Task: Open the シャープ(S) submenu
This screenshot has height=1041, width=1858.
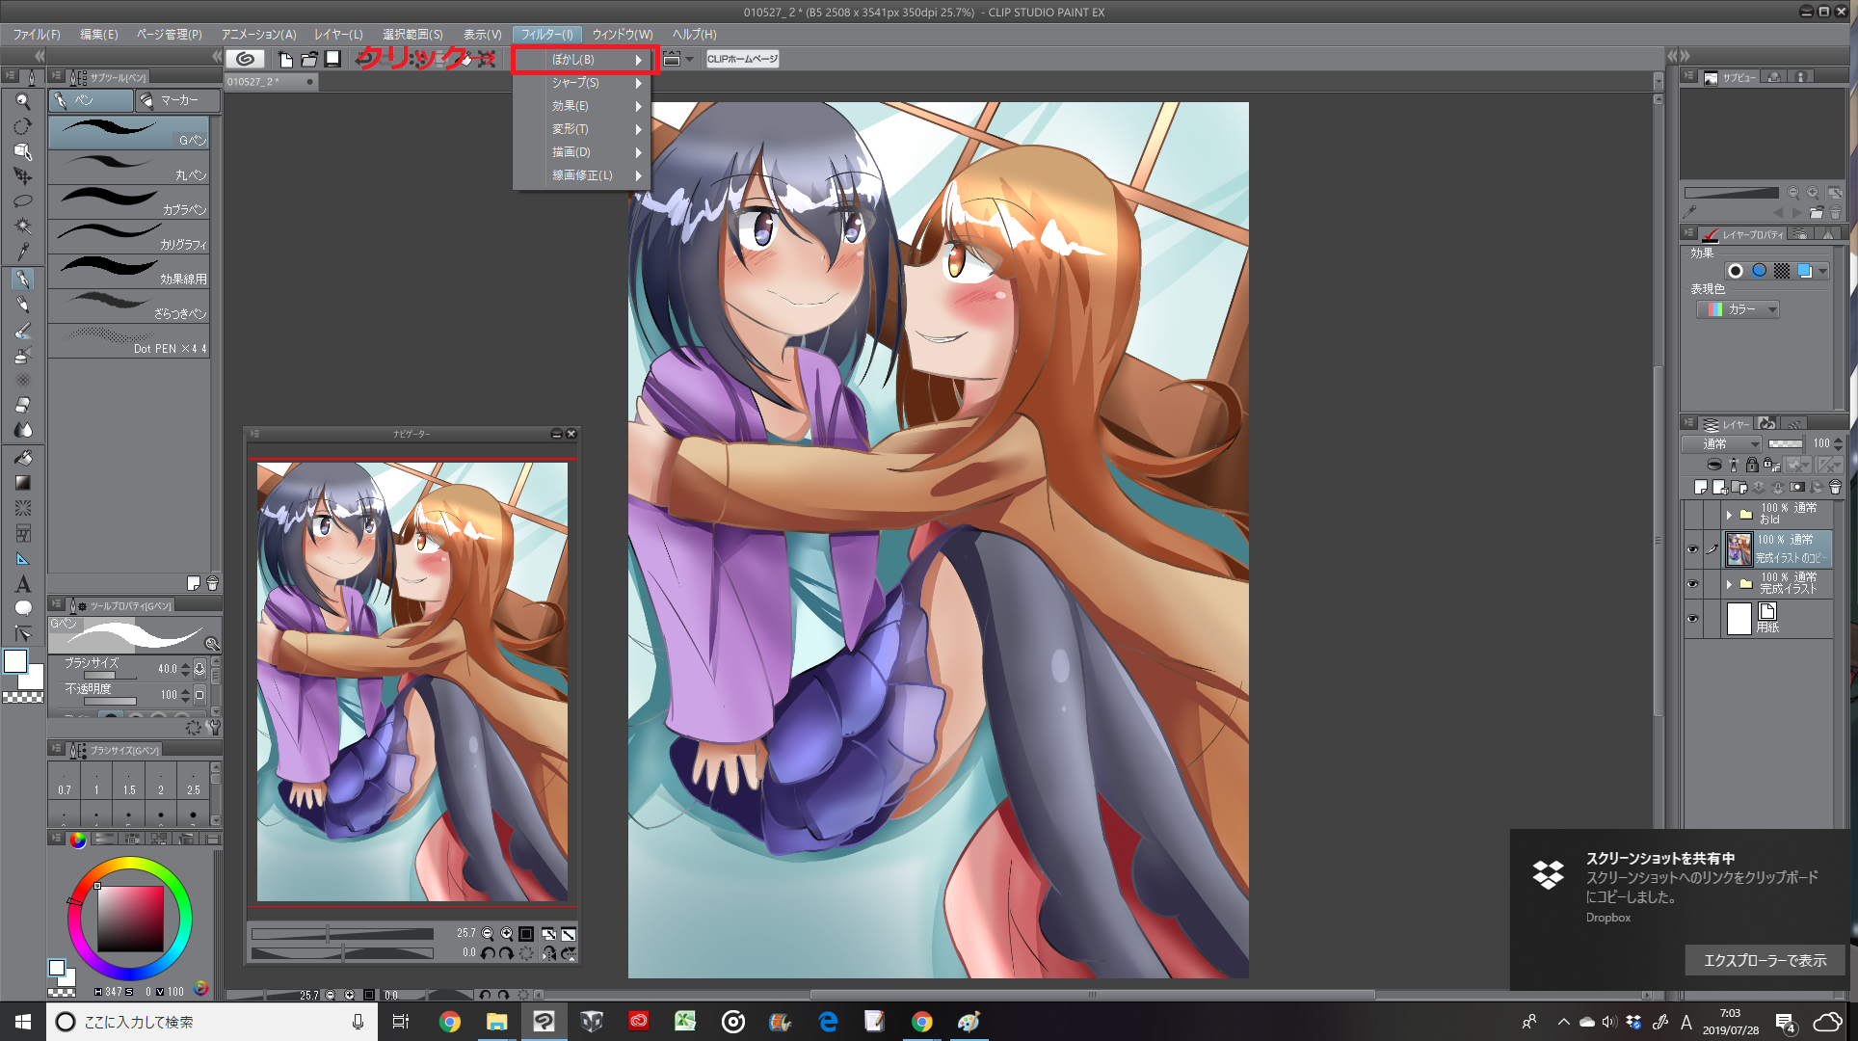Action: 582,83
